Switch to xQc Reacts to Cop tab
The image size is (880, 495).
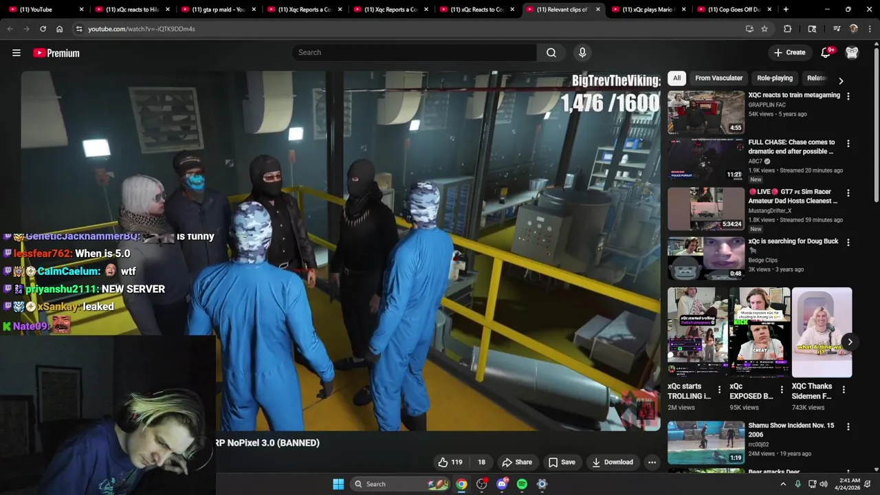(x=477, y=10)
